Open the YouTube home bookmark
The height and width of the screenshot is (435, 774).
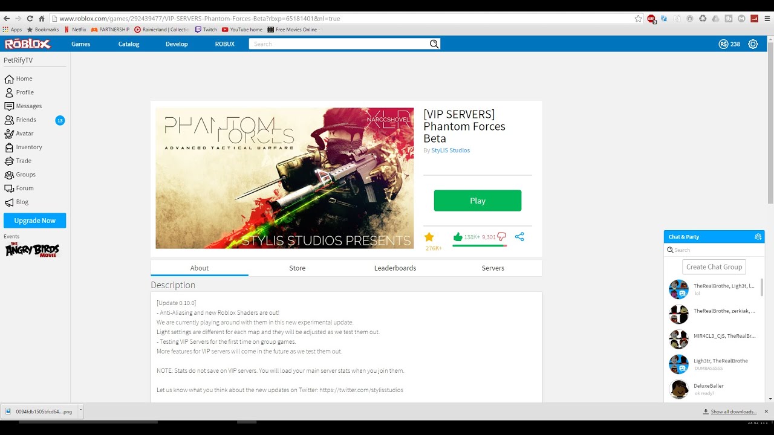point(242,30)
